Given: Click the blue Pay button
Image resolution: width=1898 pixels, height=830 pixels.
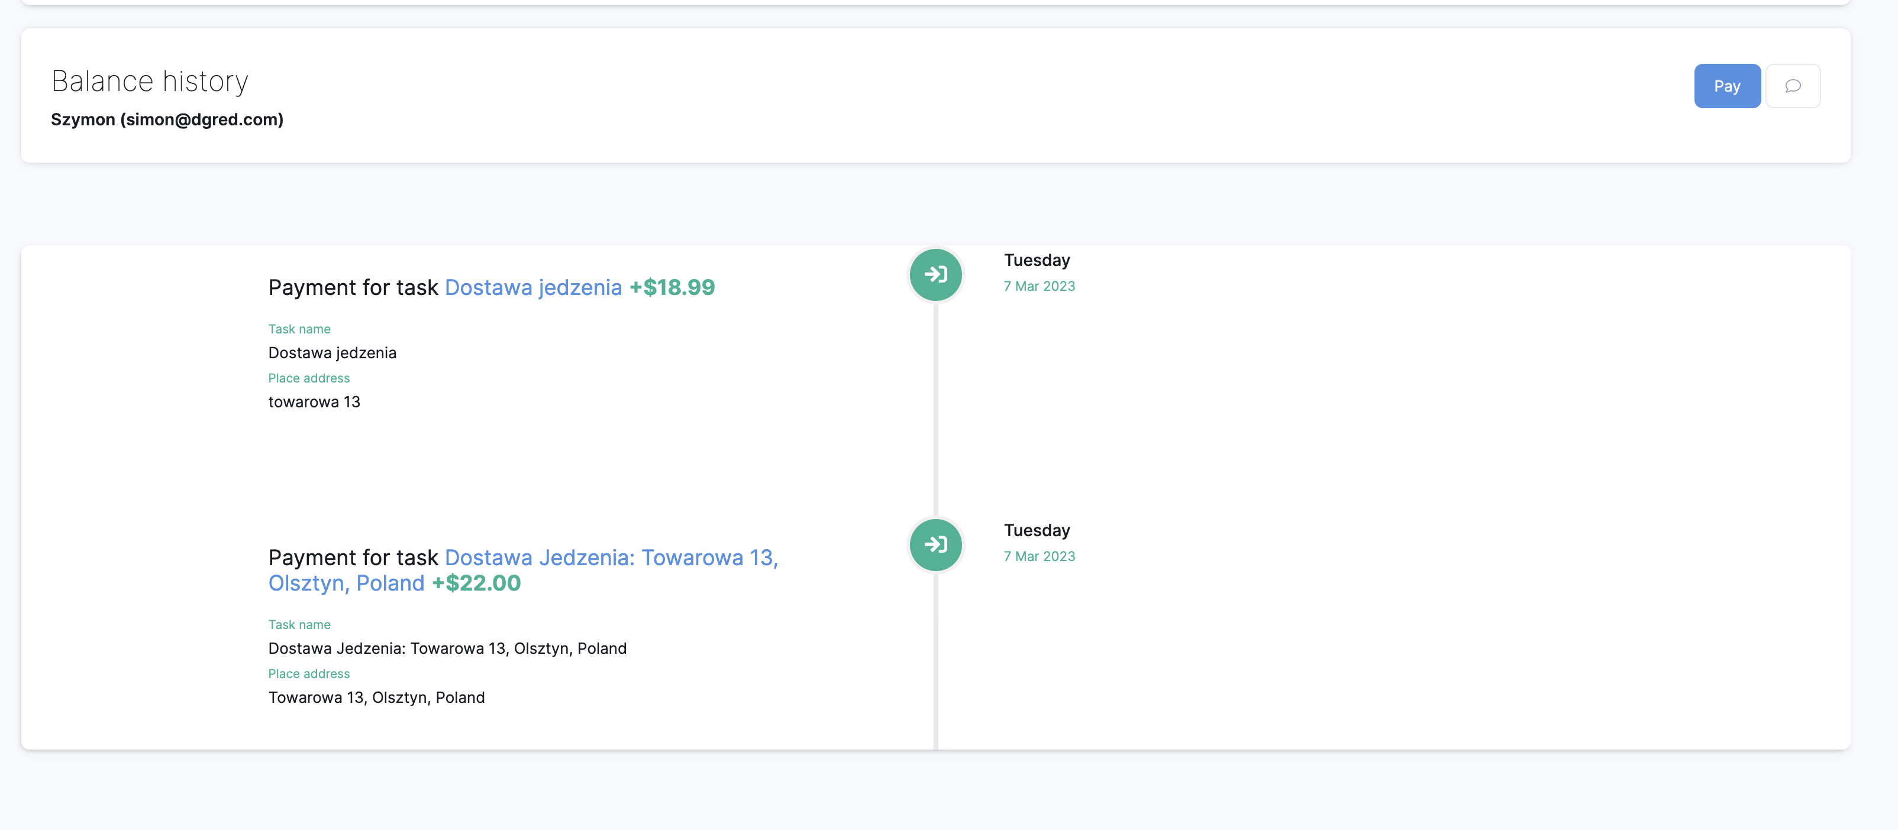Looking at the screenshot, I should click(x=1726, y=86).
